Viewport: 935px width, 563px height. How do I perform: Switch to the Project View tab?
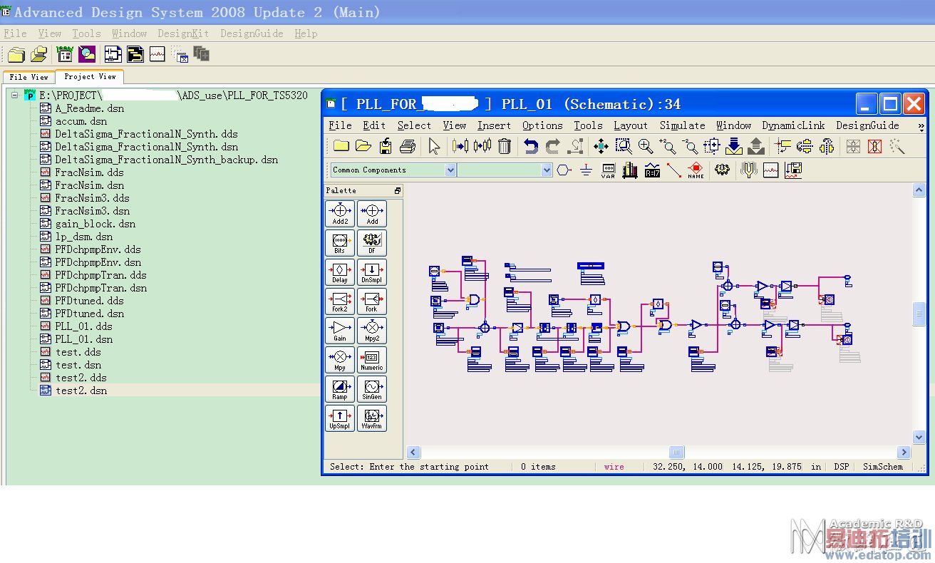[90, 76]
